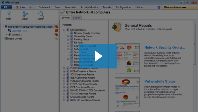This screenshot has width=198, height=112.
Task: Open the help question mark icon
Action: (x=159, y=7)
